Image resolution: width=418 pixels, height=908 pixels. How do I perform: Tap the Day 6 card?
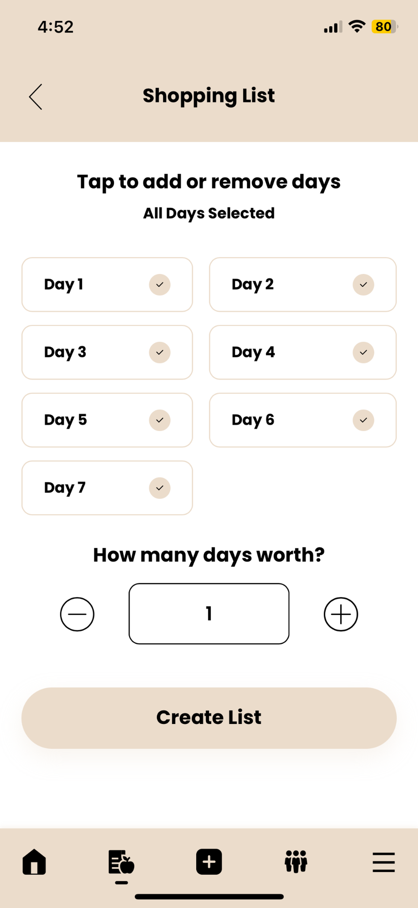coord(303,420)
